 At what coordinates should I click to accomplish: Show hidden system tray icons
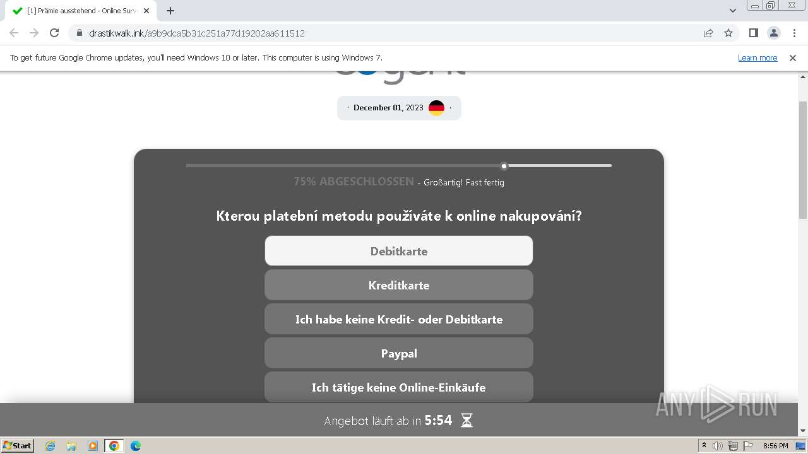[704, 446]
